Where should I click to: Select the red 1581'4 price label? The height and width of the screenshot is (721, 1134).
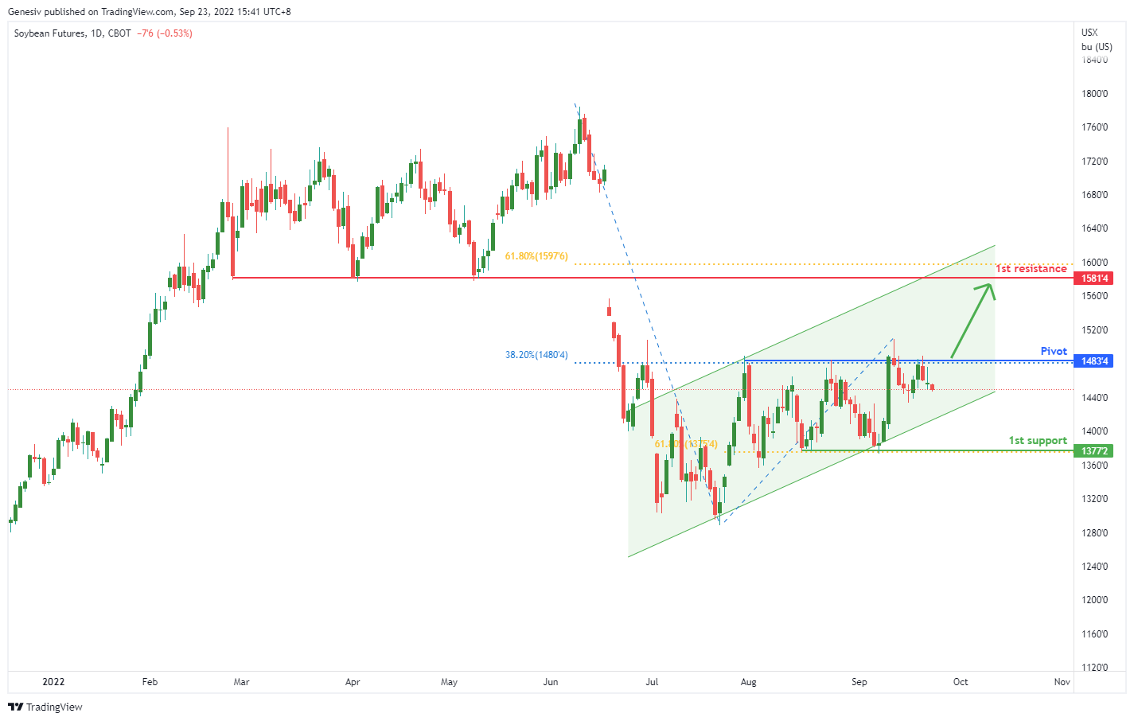[1095, 279]
